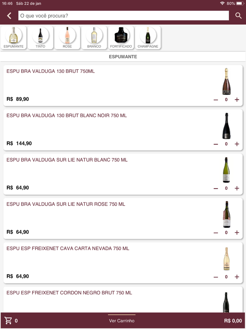The width and height of the screenshot is (246, 329).
Task: View the FREIXENET CAVA CARTA NEVADA bottle image
Action: pyautogui.click(x=226, y=259)
